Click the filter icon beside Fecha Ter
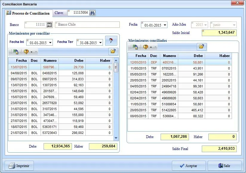Viewport: 246px width, 173px height. click(111, 41)
